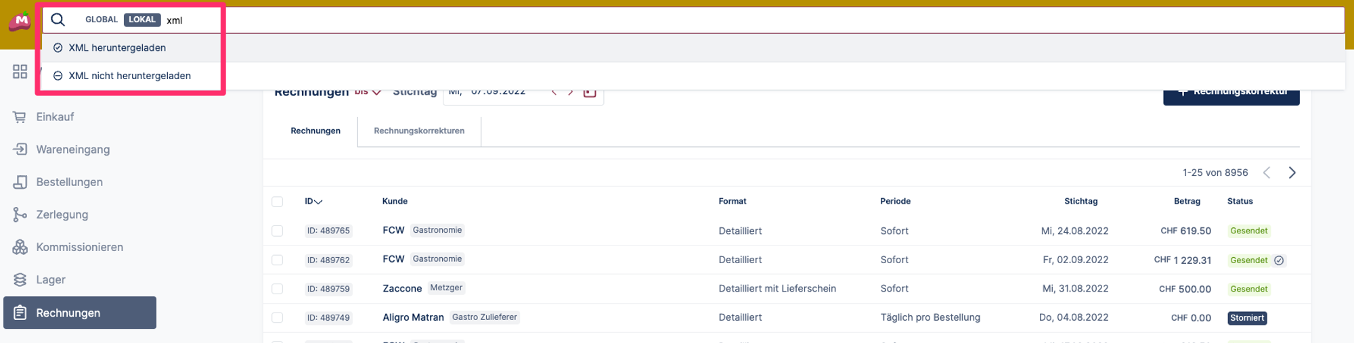Click the Kommissionieren boxes icon
Image resolution: width=1354 pixels, height=343 pixels.
pos(20,247)
